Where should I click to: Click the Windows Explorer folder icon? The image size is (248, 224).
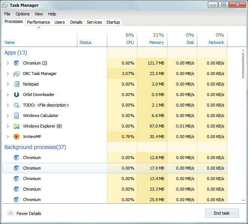(17, 126)
